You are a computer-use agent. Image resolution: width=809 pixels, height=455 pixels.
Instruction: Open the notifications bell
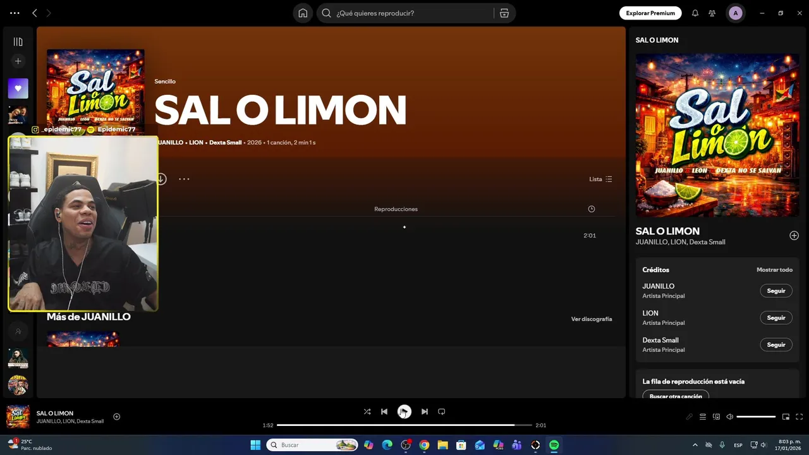(x=695, y=13)
